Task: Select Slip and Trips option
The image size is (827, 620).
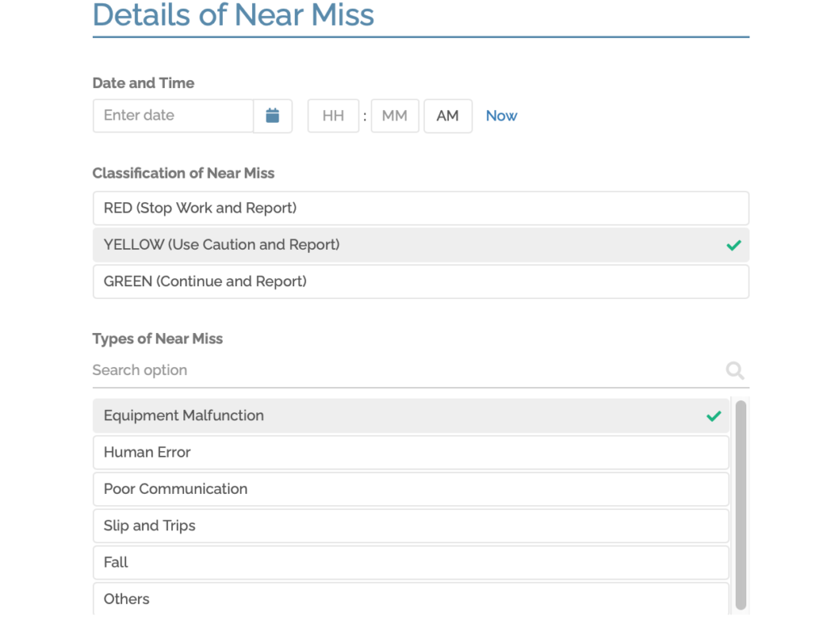Action: click(411, 525)
